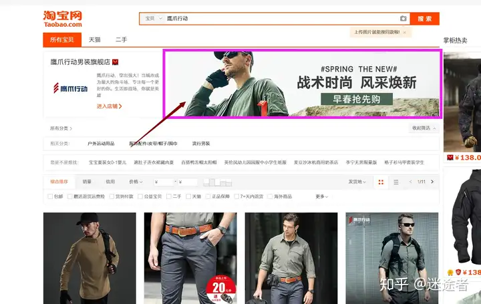Check the 天猫 filter checkbox
Image resolution: width=481 pixels, height=304 pixels.
(x=188, y=196)
